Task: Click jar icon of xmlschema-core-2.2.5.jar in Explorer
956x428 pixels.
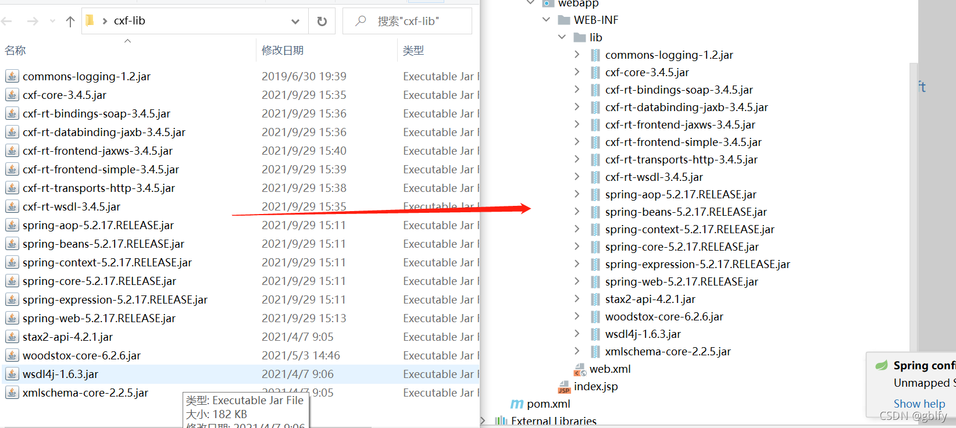Action: 12,393
